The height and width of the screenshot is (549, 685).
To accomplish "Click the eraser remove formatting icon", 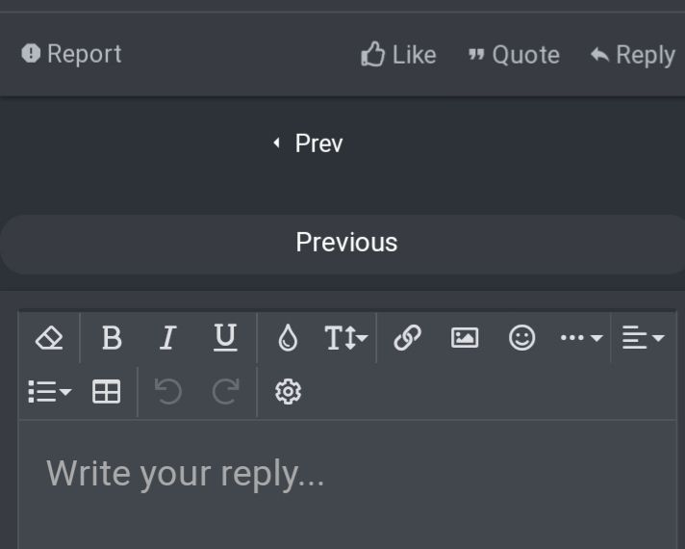I will tap(49, 338).
